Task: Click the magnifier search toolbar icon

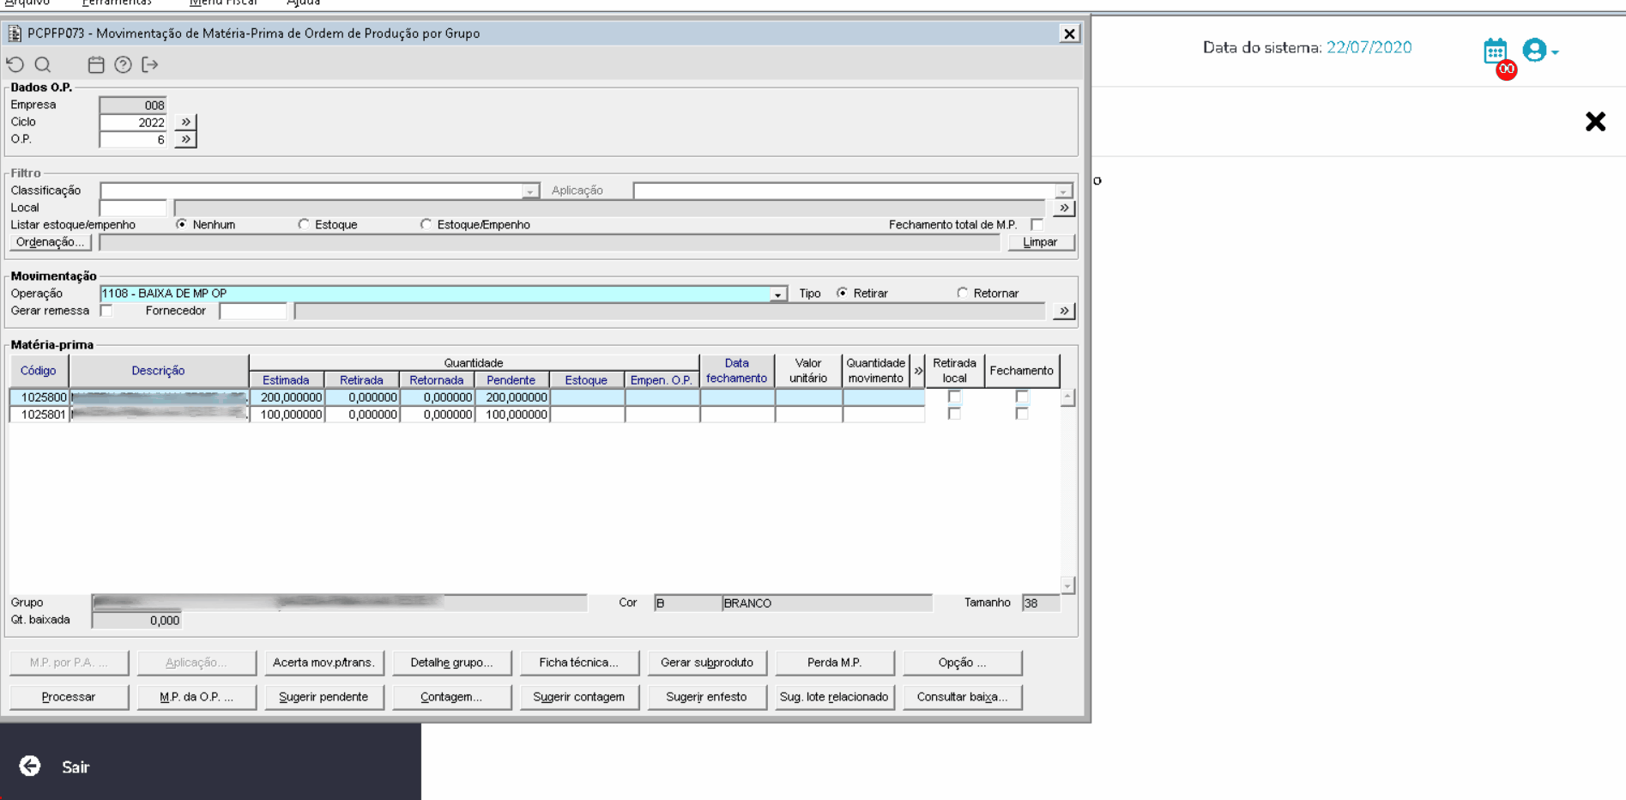Action: (43, 64)
